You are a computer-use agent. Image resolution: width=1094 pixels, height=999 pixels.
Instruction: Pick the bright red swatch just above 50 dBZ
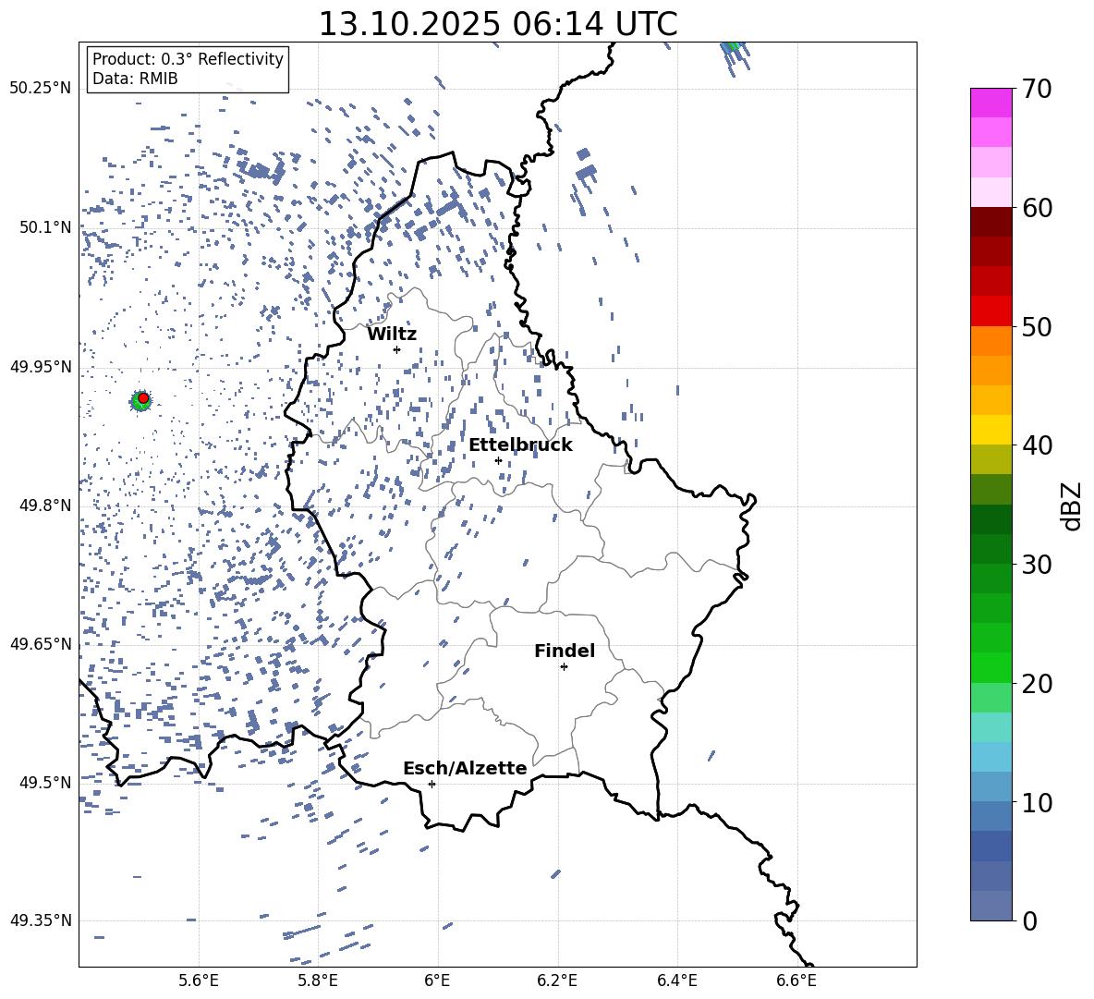click(x=991, y=311)
